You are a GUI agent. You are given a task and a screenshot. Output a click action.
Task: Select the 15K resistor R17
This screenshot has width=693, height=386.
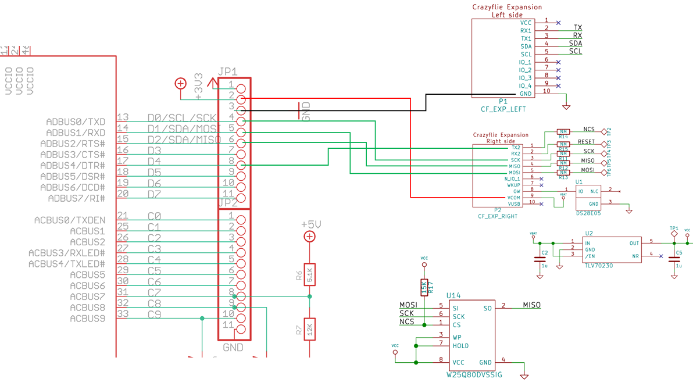[424, 287]
